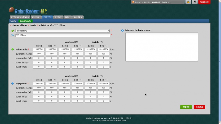Click the blue upload arrow icon
Viewport: 221px width, 124px height.
coord(12,83)
